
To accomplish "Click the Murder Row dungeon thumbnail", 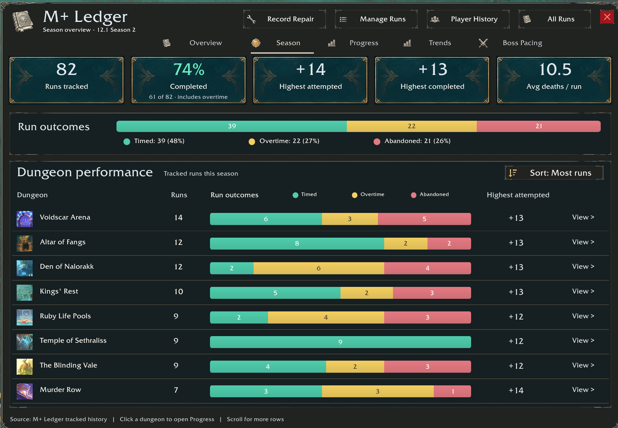I will [24, 391].
